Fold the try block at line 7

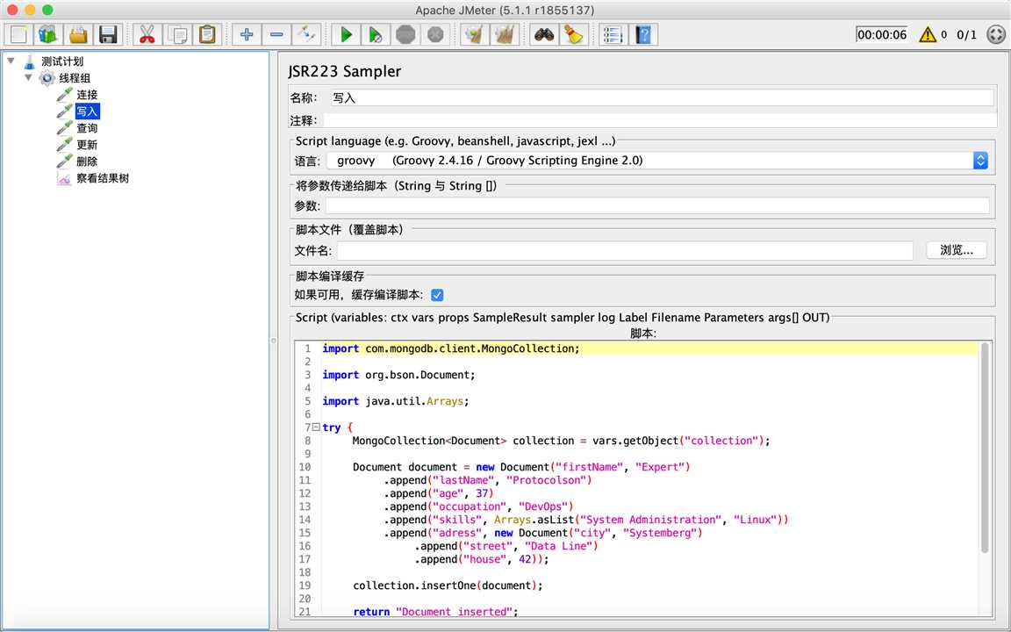(x=316, y=427)
